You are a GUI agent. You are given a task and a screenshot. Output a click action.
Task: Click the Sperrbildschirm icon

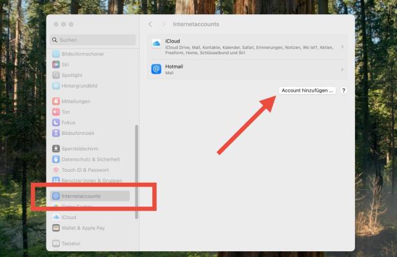(56, 149)
